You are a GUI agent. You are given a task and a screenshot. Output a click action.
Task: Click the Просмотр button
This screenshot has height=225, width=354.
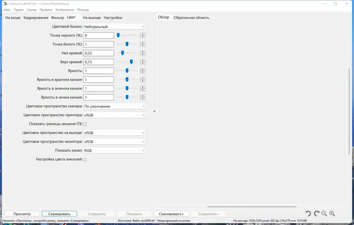click(x=22, y=214)
